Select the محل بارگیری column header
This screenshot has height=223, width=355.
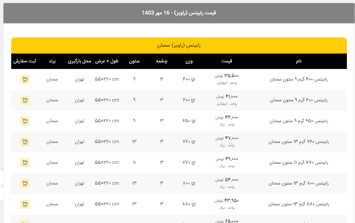[x=79, y=61]
